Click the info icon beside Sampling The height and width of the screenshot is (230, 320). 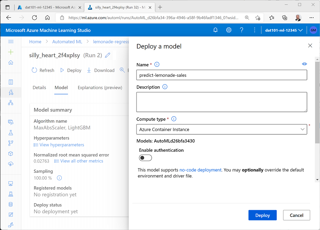[59, 178]
